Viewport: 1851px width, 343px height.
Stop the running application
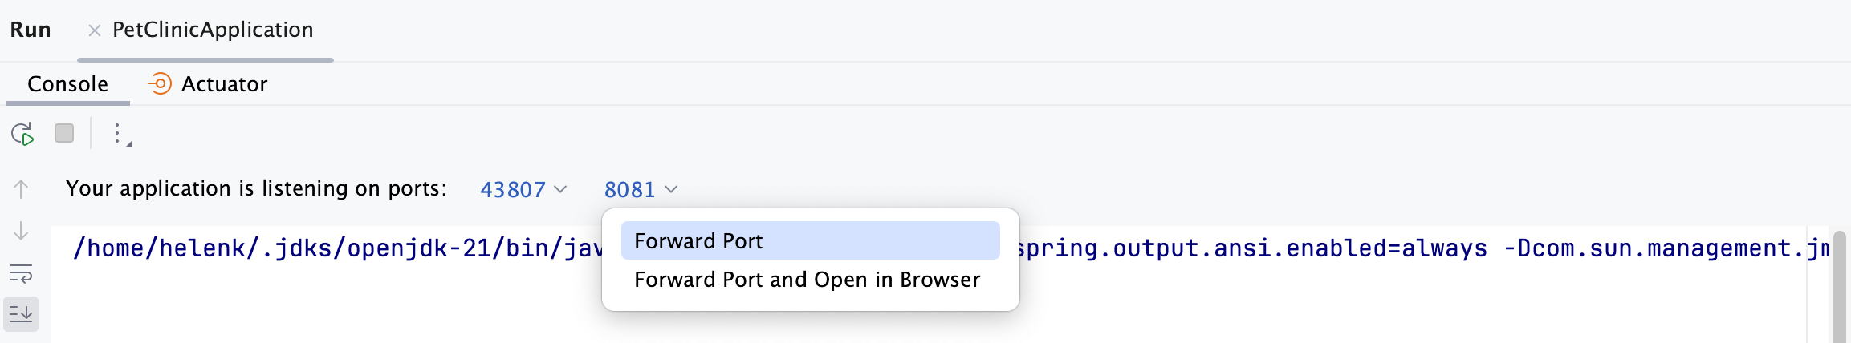coord(64,133)
